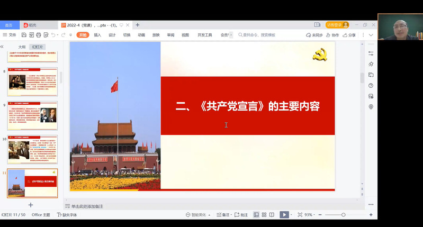Click the 缺失字体 missing font button

[67, 215]
